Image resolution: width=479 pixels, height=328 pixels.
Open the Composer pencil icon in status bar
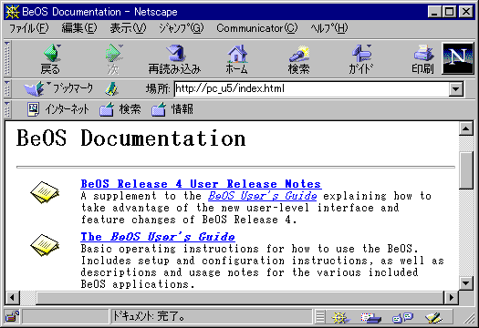433,318
